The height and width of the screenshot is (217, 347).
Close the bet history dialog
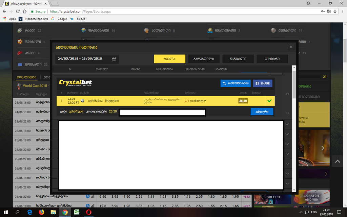point(291,47)
